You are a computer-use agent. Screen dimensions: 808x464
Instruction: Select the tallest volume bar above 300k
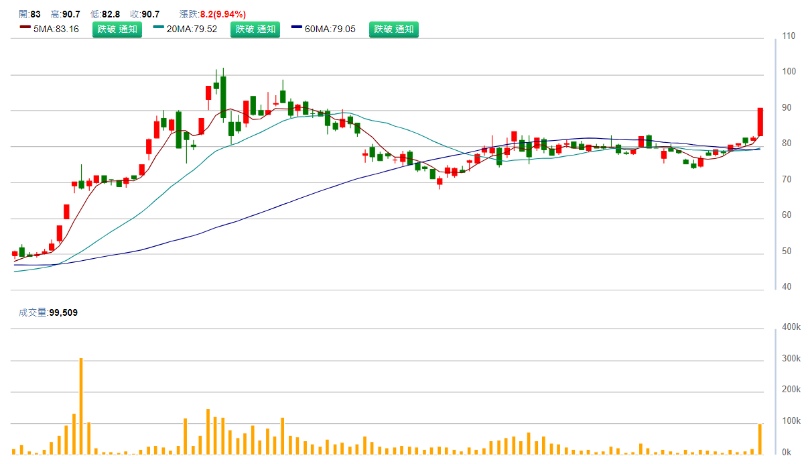pos(81,406)
